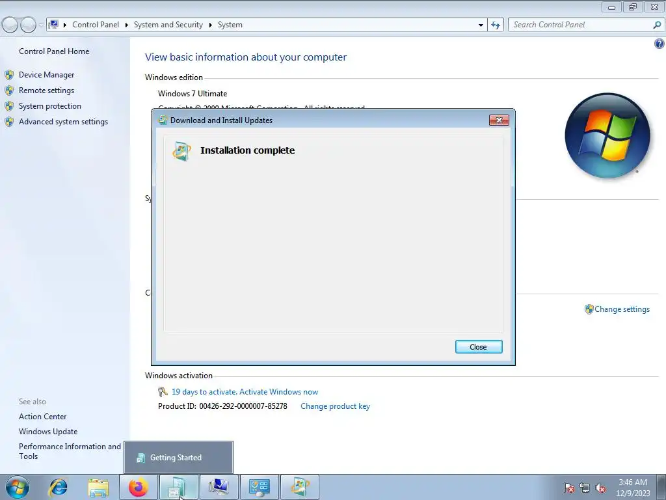The height and width of the screenshot is (500, 666).
Task: Launch Internet Explorer from taskbar
Action: click(58, 487)
